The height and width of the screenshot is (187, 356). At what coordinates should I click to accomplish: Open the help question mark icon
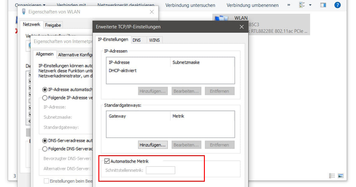pyautogui.click(x=337, y=5)
